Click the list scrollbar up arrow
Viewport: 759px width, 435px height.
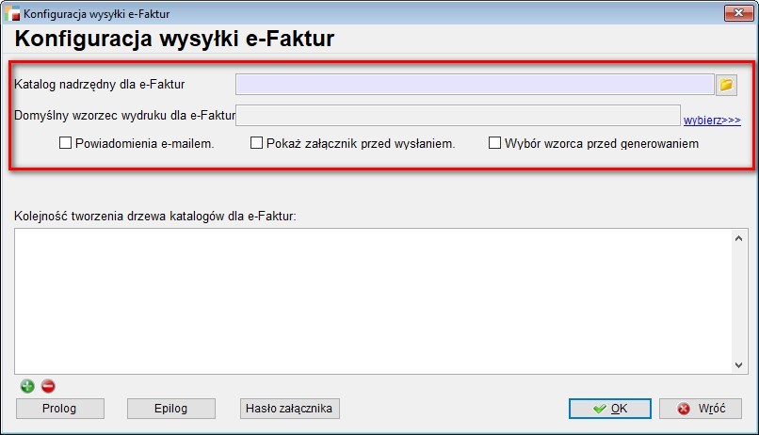point(738,238)
